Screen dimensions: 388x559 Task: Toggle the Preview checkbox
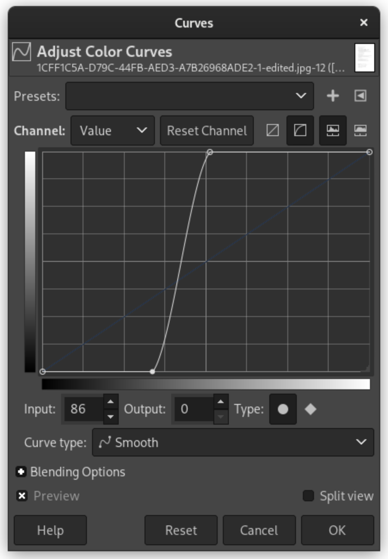[x=22, y=496]
